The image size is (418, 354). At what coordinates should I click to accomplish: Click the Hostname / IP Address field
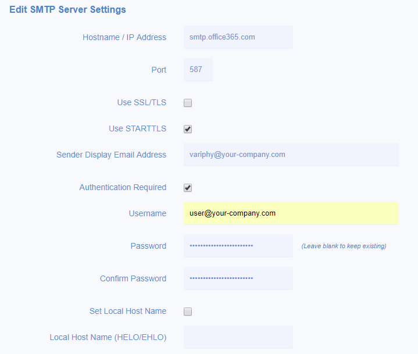pos(238,37)
